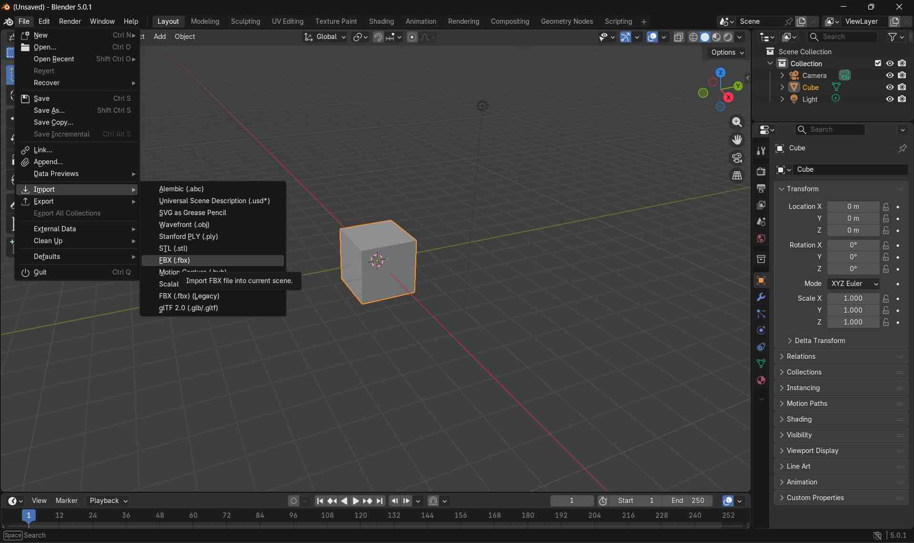Open the World properties globe tab
Screen dimensions: 914x543
coord(761,238)
